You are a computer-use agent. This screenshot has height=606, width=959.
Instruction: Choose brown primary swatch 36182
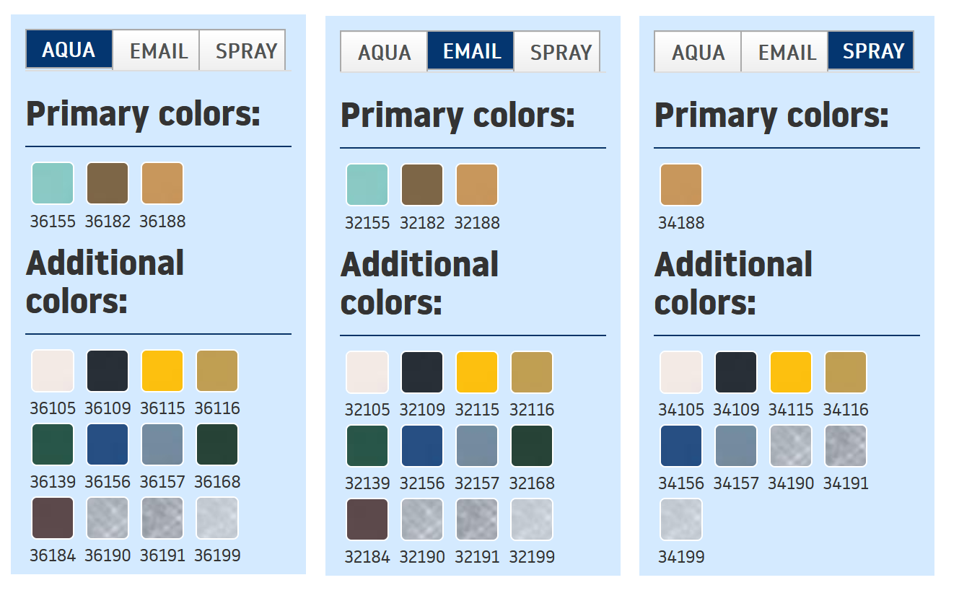(108, 183)
